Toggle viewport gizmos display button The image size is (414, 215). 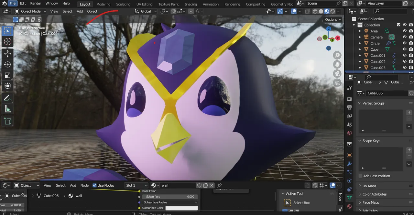tap(280, 11)
